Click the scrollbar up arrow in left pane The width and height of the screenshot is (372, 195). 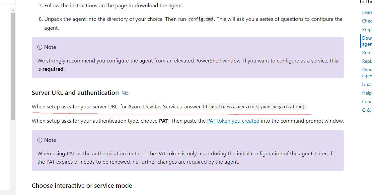13,11
